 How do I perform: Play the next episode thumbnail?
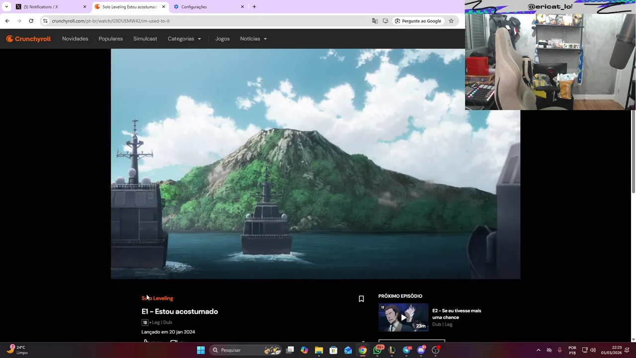point(403,317)
